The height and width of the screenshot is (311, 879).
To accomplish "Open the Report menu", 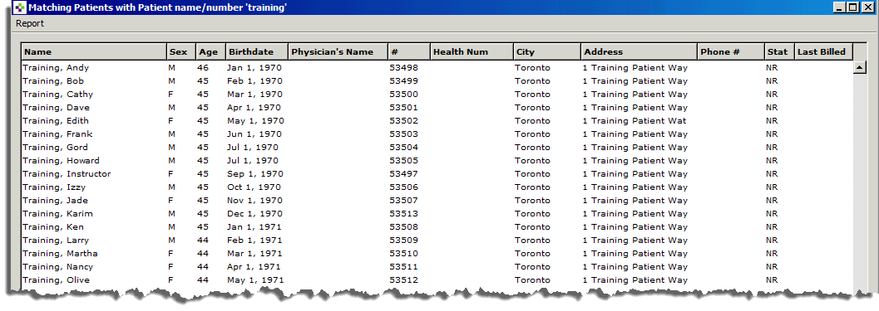I will click(30, 23).
